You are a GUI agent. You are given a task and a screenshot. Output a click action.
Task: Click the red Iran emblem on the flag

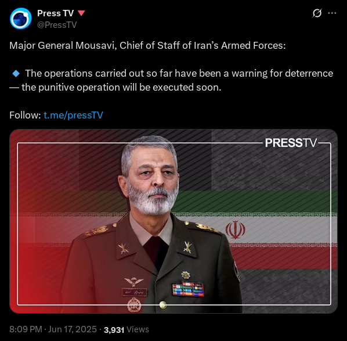pyautogui.click(x=235, y=230)
